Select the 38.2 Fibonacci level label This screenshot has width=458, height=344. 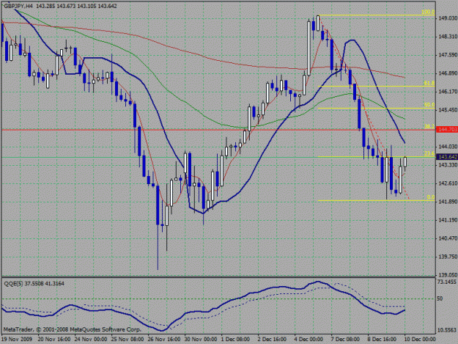point(429,127)
